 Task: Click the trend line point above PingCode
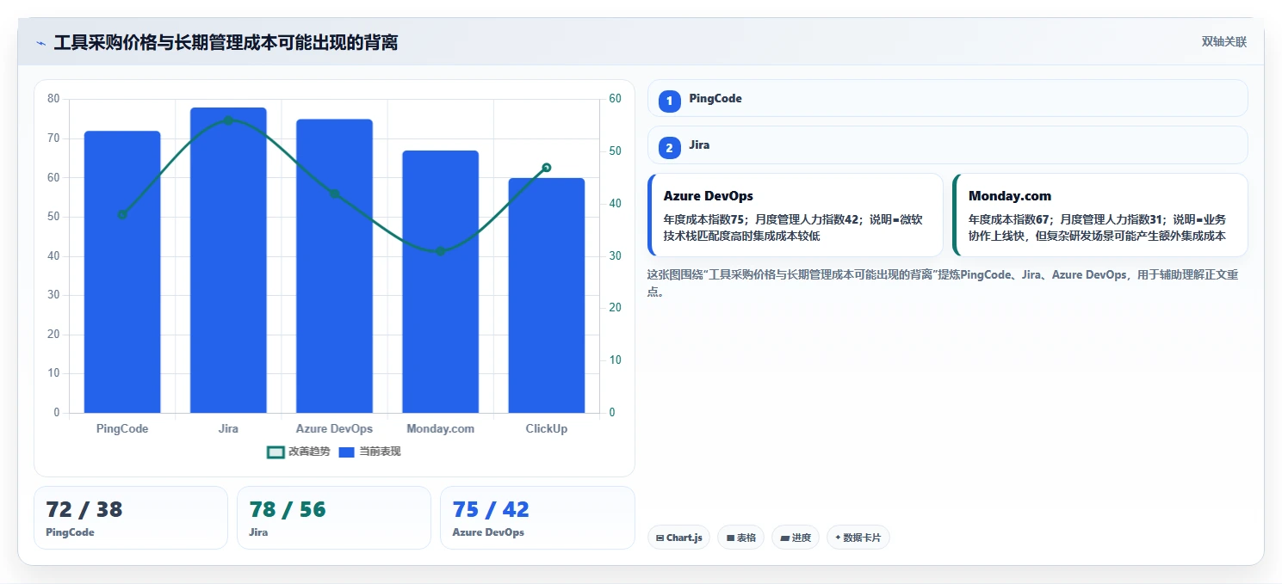click(x=122, y=214)
